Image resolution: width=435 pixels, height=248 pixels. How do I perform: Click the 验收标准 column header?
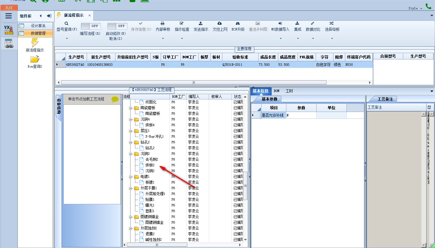pyautogui.click(x=240, y=57)
